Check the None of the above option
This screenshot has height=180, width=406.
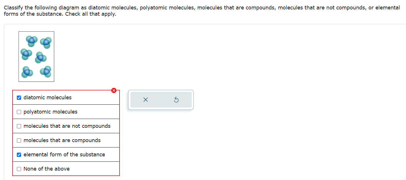pyautogui.click(x=19, y=169)
